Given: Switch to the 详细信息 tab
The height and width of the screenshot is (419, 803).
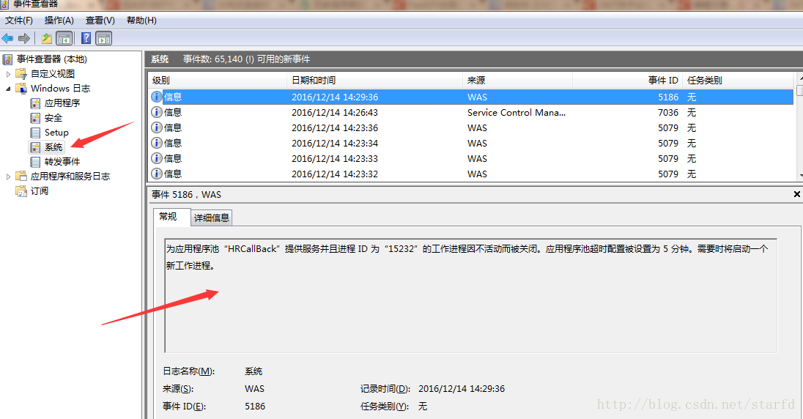Looking at the screenshot, I should (212, 218).
